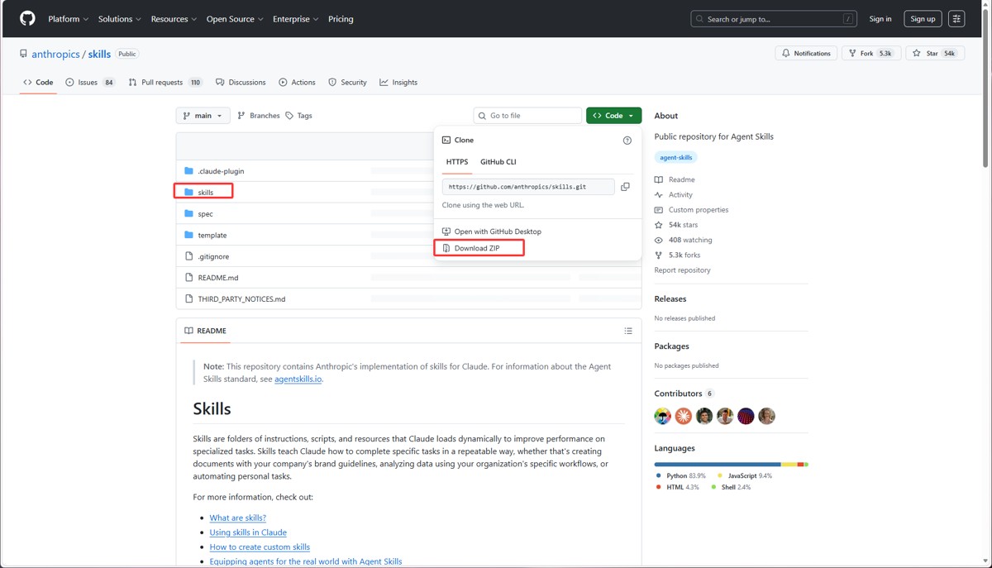This screenshot has height=568, width=992.
Task: Expand the Platform menu
Action: pos(68,19)
